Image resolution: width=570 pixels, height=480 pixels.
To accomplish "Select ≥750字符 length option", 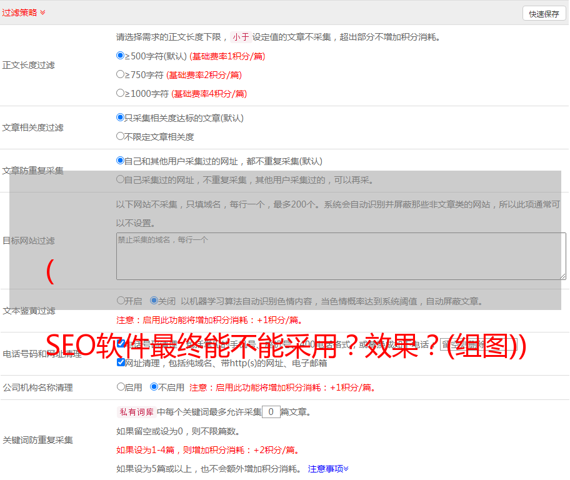I will [x=120, y=74].
